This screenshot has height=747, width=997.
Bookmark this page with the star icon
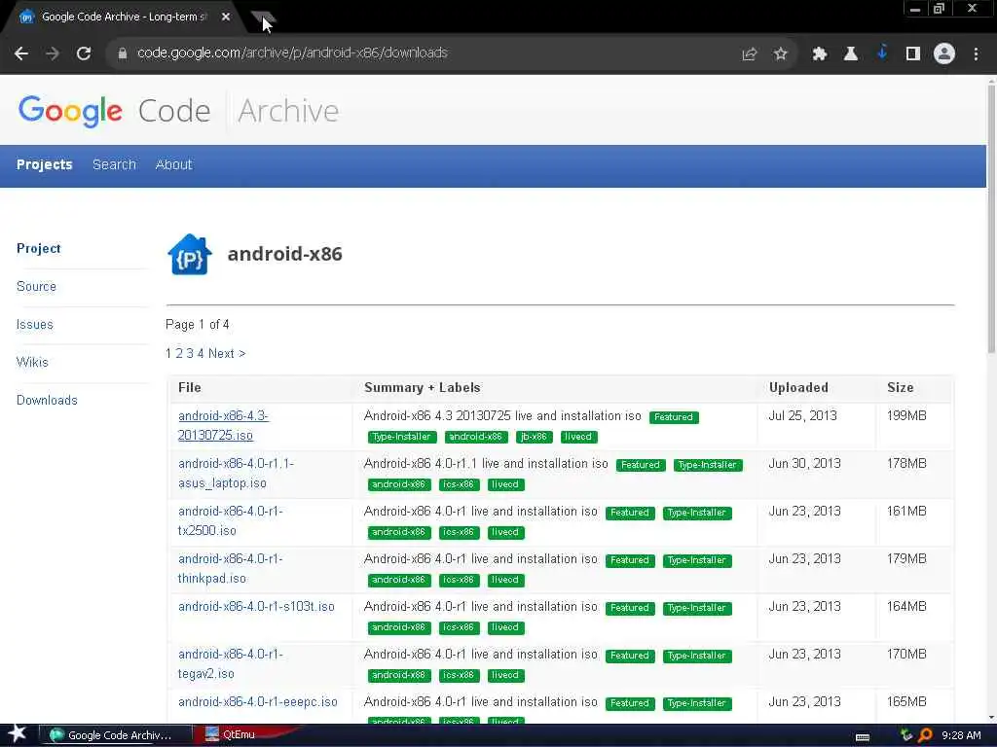coord(781,54)
